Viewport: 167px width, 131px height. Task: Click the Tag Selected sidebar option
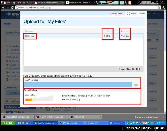click(x=15, y=50)
